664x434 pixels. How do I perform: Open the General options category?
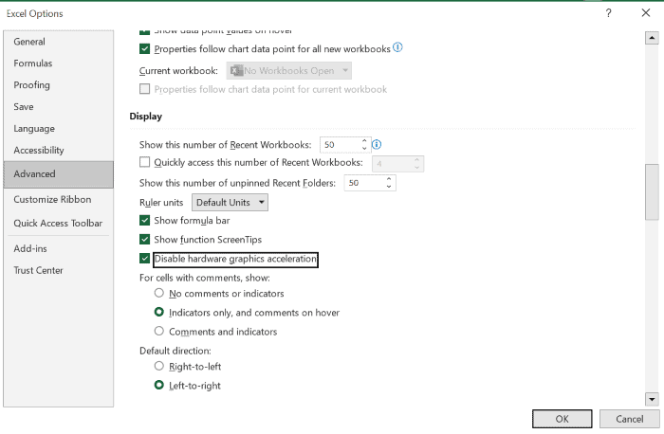pyautogui.click(x=59, y=42)
